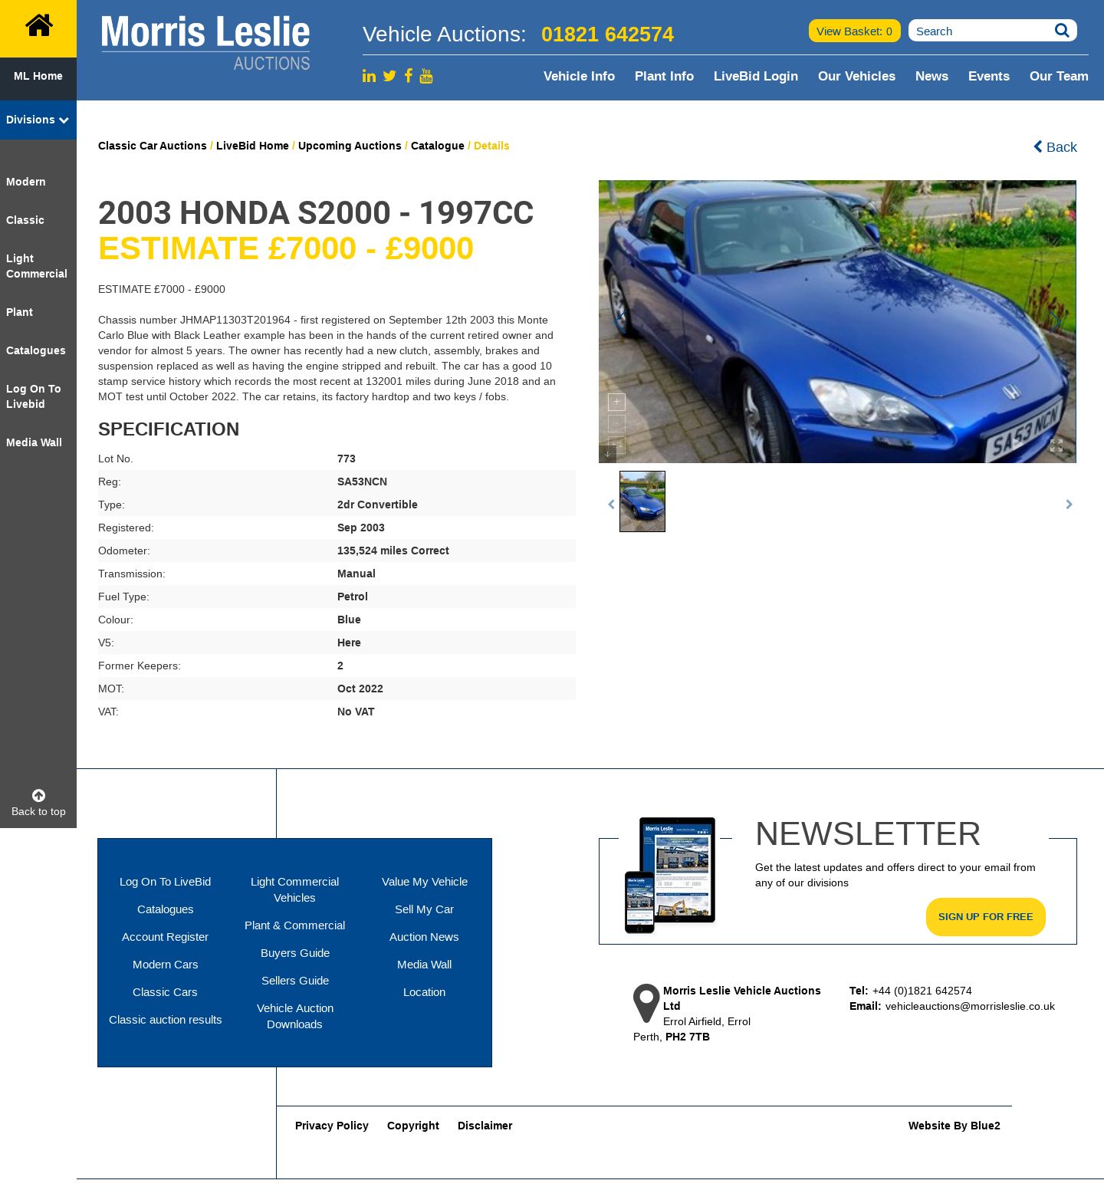The width and height of the screenshot is (1104, 1190).
Task: Click the search magnifier icon
Action: tap(1062, 31)
